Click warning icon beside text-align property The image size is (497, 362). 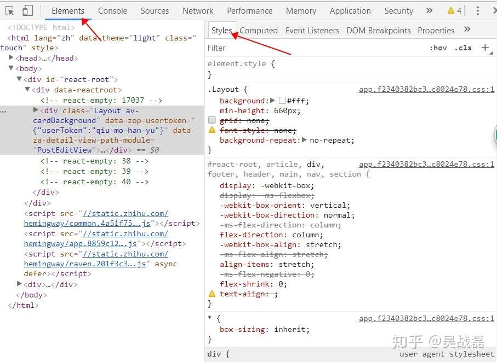[x=212, y=294]
